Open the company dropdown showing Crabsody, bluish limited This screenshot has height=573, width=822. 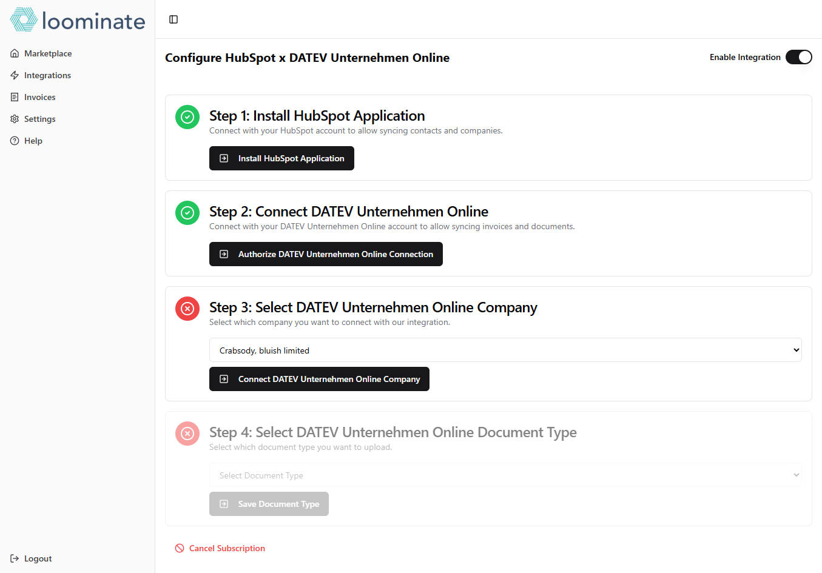pyautogui.click(x=505, y=350)
